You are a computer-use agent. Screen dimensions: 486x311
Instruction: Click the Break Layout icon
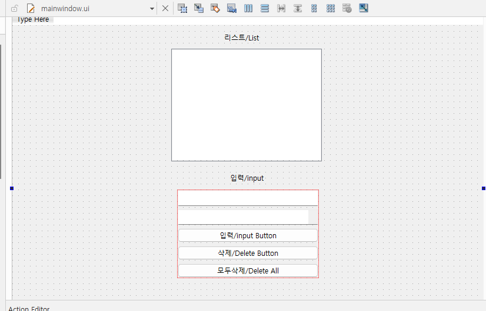[347, 8]
